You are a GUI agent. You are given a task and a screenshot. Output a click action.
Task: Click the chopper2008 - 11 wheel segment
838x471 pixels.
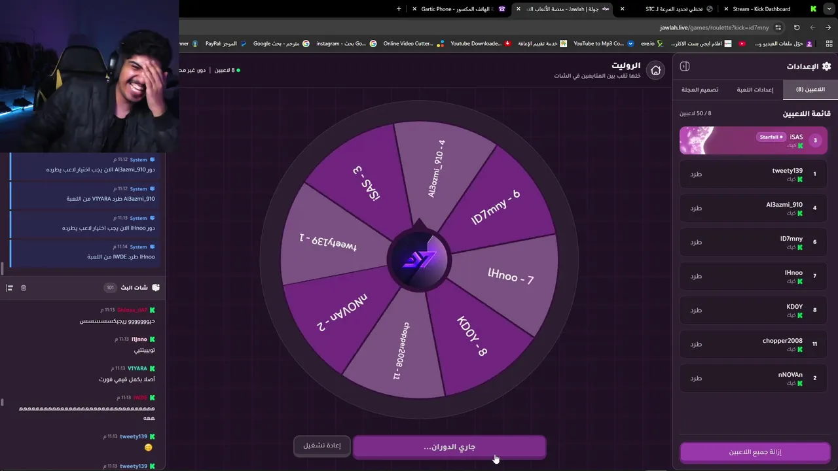click(x=401, y=351)
